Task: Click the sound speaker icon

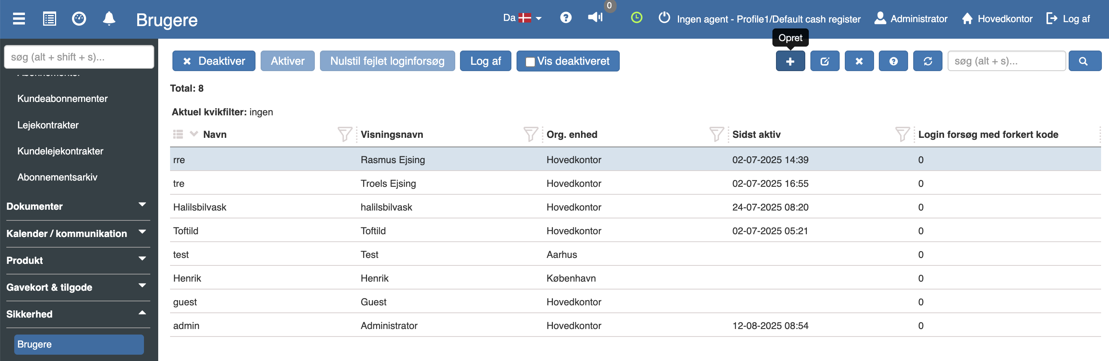Action: [x=595, y=18]
